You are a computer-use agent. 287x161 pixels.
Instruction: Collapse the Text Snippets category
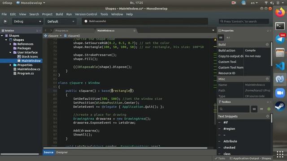(x=267, y=116)
